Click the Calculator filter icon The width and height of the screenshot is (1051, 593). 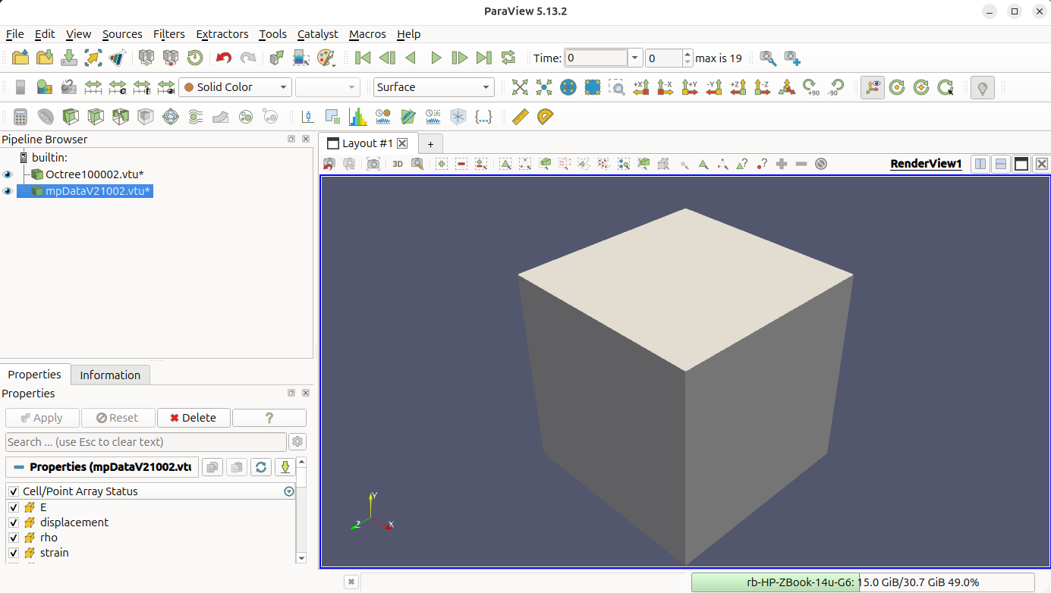20,117
